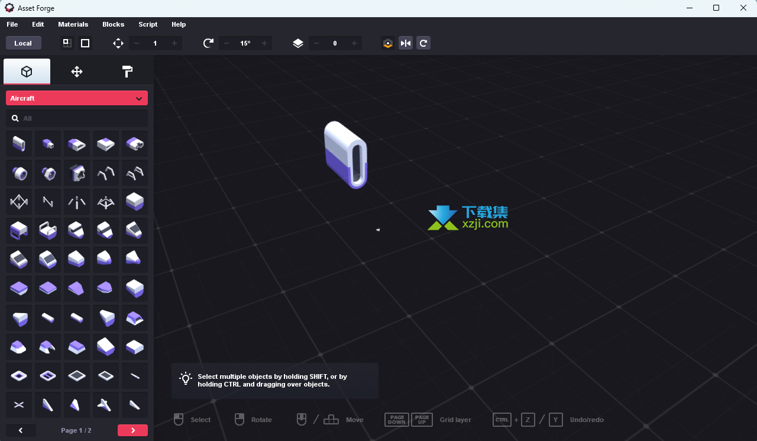This screenshot has height=441, width=757.
Task: Choose the open-top cockpit with rail frame
Action: [48, 231]
